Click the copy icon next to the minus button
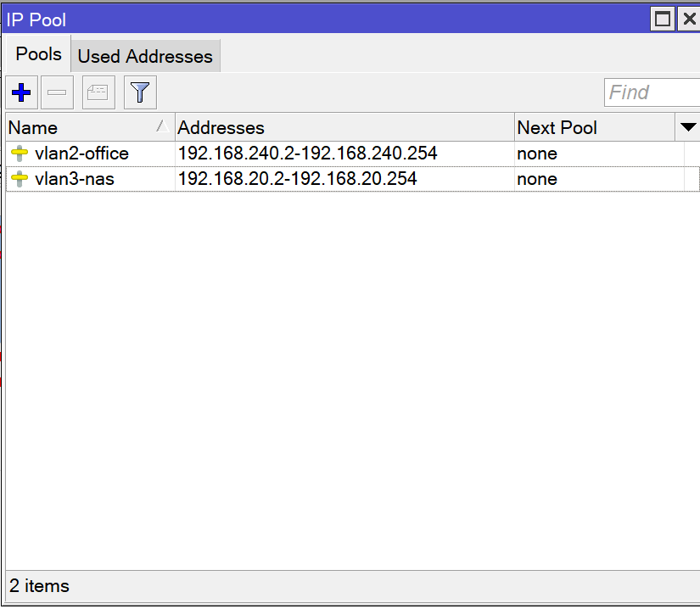 coord(98,92)
